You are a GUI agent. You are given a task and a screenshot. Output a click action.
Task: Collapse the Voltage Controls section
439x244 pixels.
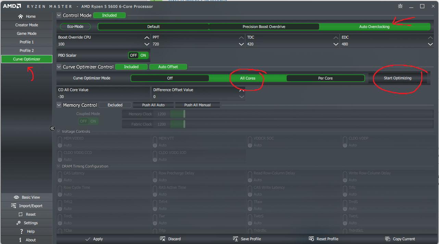pyautogui.click(x=59, y=131)
